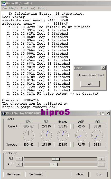Image resolution: width=111 pixels, height=179 pixels.
Task: Click the AGP slider thumb
Action: (x=54, y=164)
